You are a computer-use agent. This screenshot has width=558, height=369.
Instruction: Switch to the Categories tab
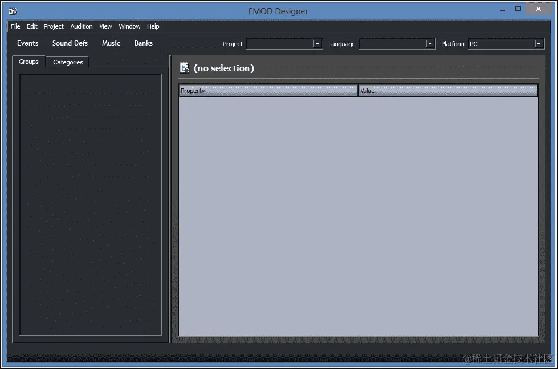[67, 62]
